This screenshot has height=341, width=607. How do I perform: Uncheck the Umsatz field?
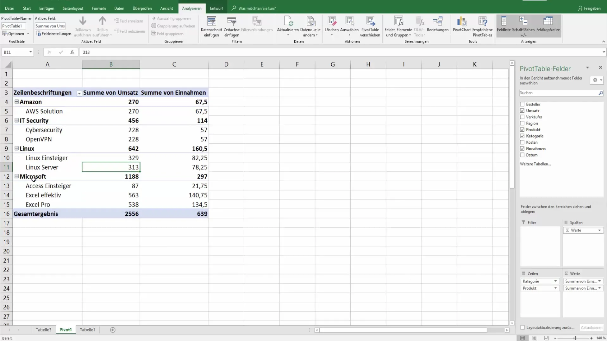pyautogui.click(x=522, y=111)
